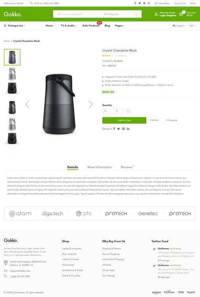Show next product image arrow

91,104
